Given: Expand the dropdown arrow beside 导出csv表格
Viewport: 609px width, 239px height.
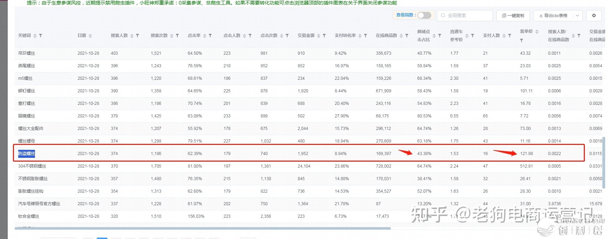Looking at the screenshot, I should click(x=578, y=16).
